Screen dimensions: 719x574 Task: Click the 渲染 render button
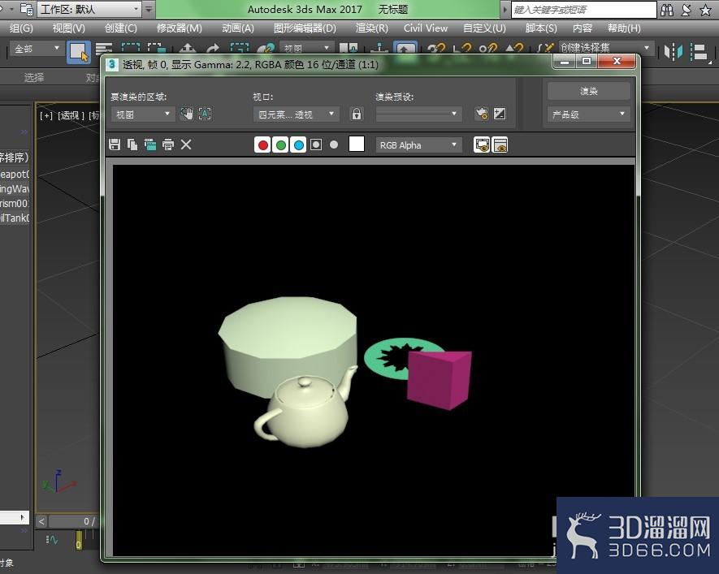588,91
